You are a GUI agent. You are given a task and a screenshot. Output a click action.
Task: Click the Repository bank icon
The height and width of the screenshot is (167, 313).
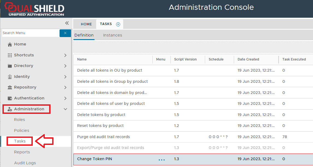(10, 87)
